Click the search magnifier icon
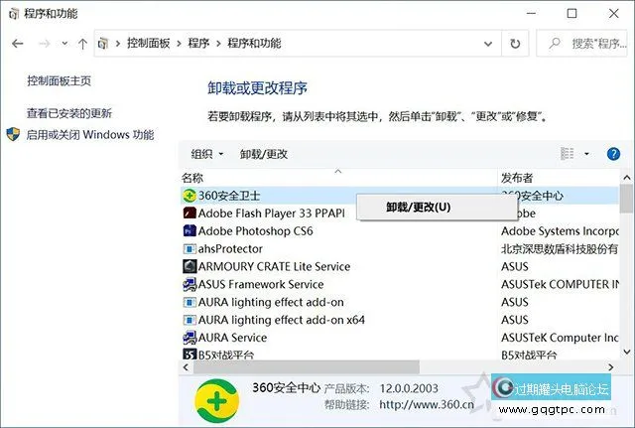This screenshot has width=635, height=428. (x=555, y=43)
